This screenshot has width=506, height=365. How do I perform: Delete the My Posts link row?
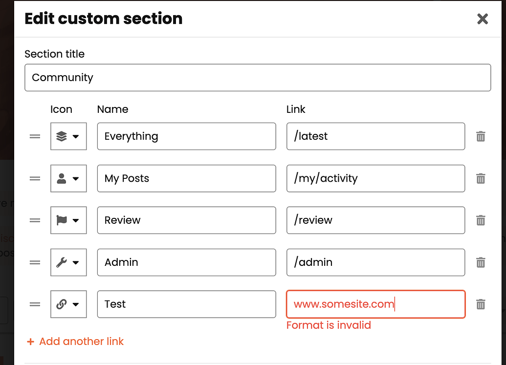(481, 178)
